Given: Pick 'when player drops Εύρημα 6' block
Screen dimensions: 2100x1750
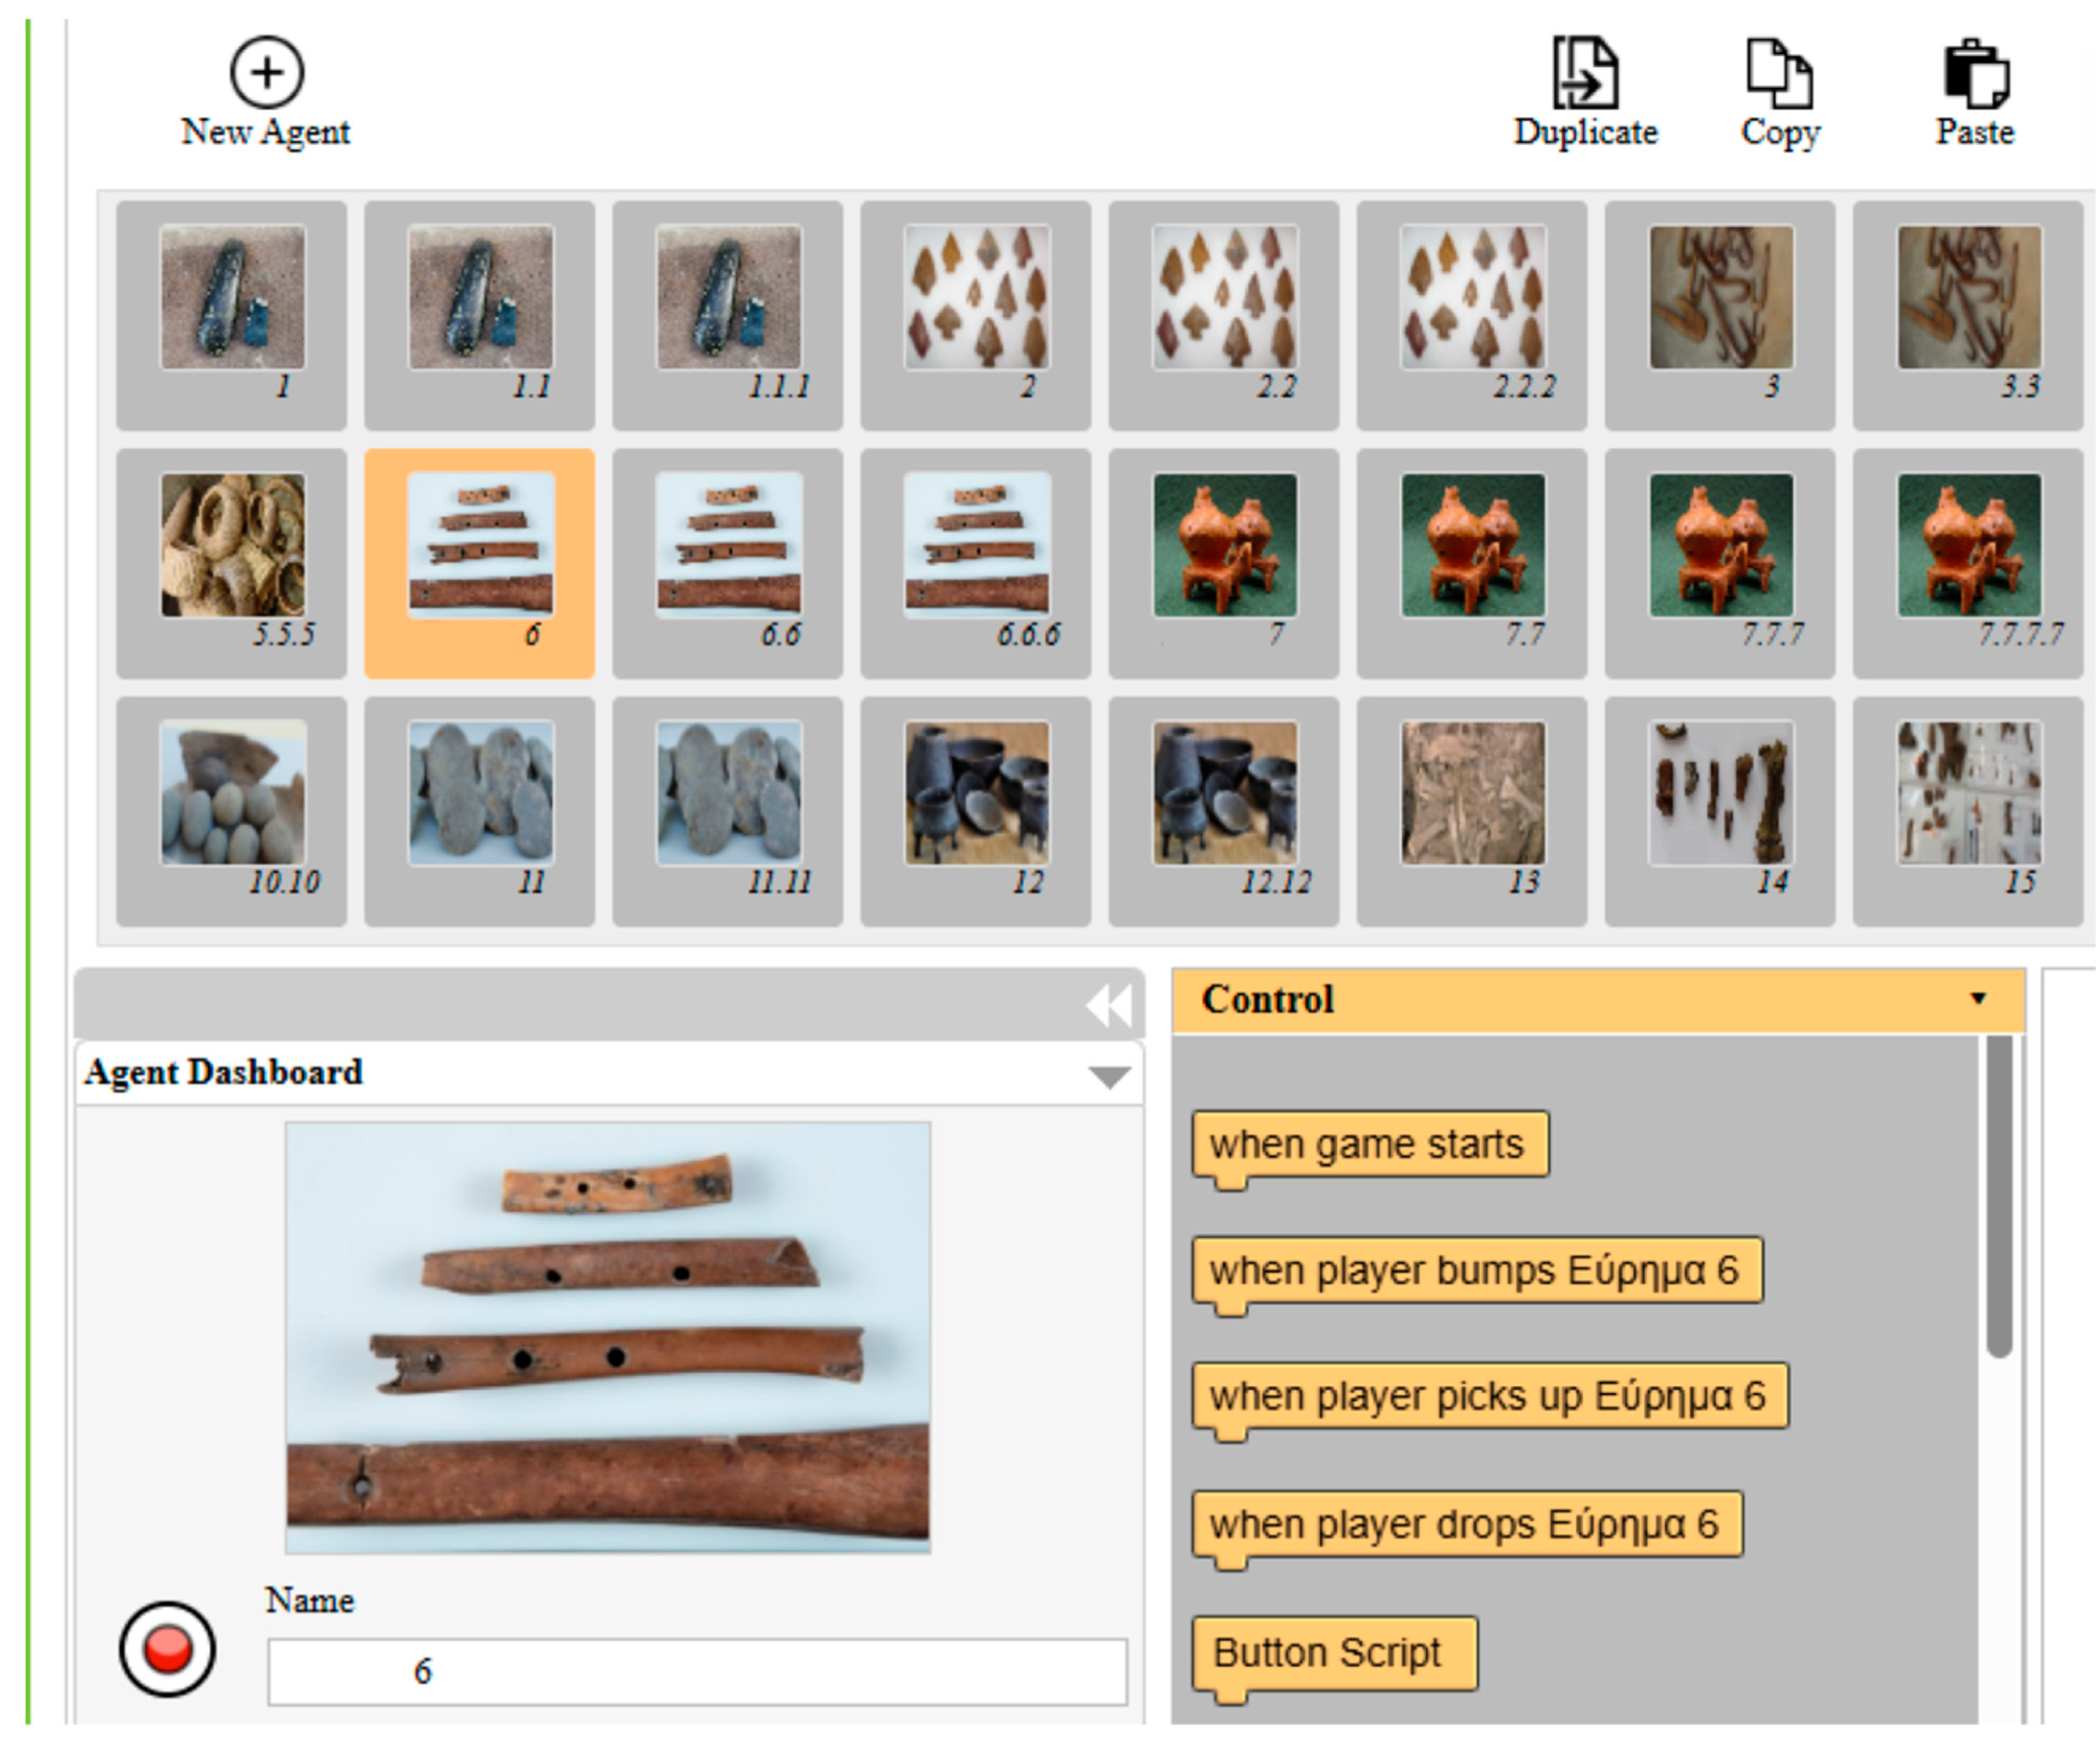Looking at the screenshot, I should (x=1465, y=1524).
